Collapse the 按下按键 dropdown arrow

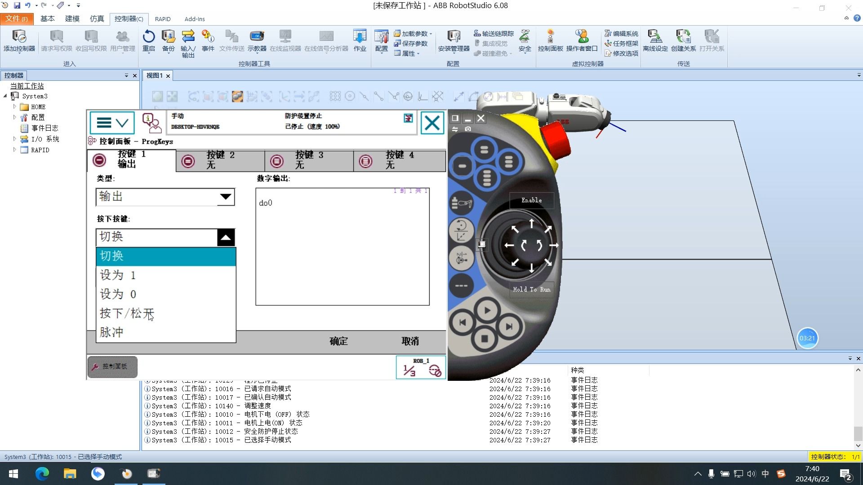226,237
